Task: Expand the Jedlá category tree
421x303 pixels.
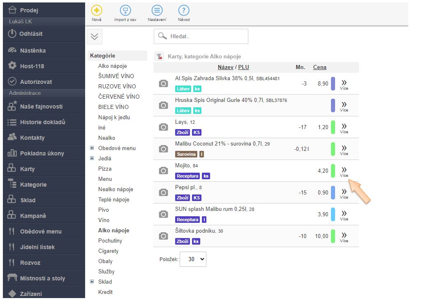Action: tap(92, 158)
